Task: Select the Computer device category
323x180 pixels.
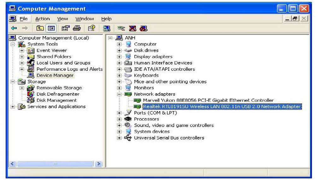Action: pyautogui.click(x=145, y=44)
